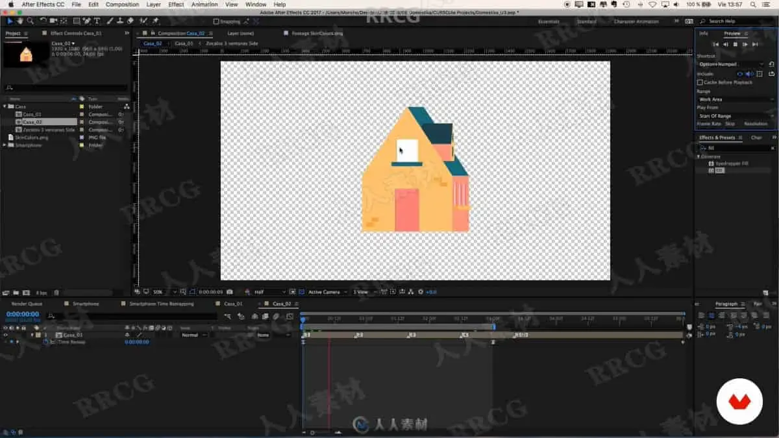Collapse the Generate effects category
779x438 pixels.
[x=699, y=156]
